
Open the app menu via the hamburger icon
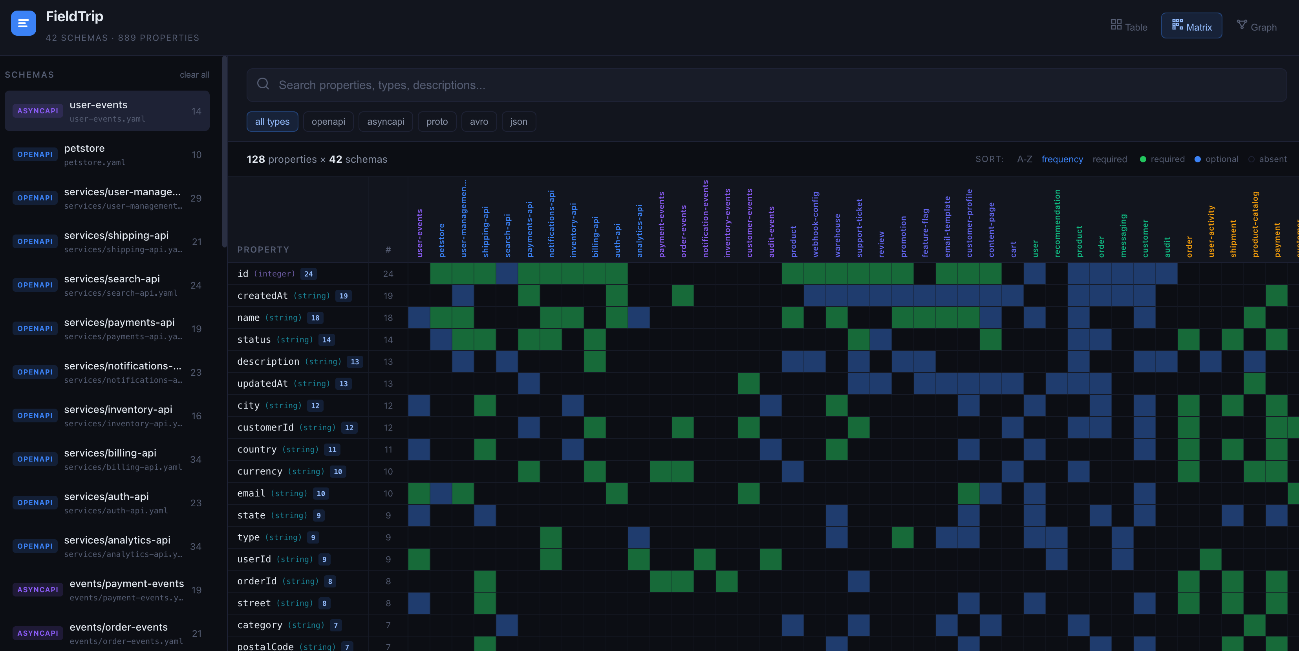click(23, 23)
